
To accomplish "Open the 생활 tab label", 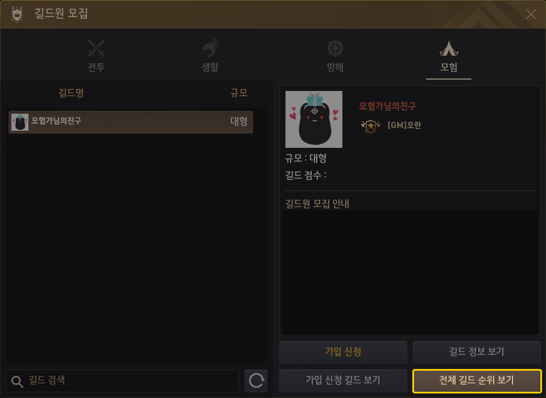I will [x=210, y=67].
